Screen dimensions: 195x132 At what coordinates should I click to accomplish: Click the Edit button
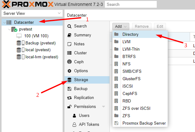pos(160,27)
